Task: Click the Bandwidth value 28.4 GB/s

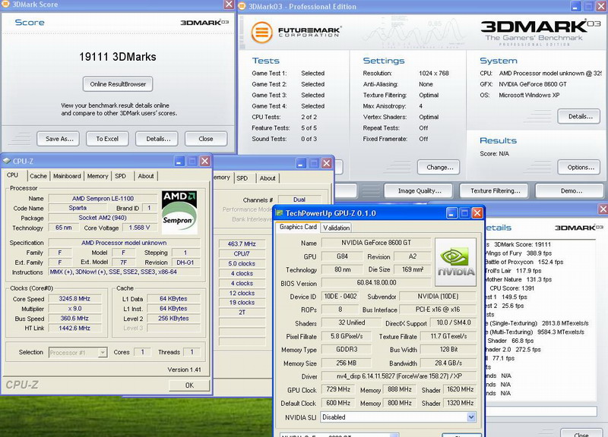Action: click(448, 363)
